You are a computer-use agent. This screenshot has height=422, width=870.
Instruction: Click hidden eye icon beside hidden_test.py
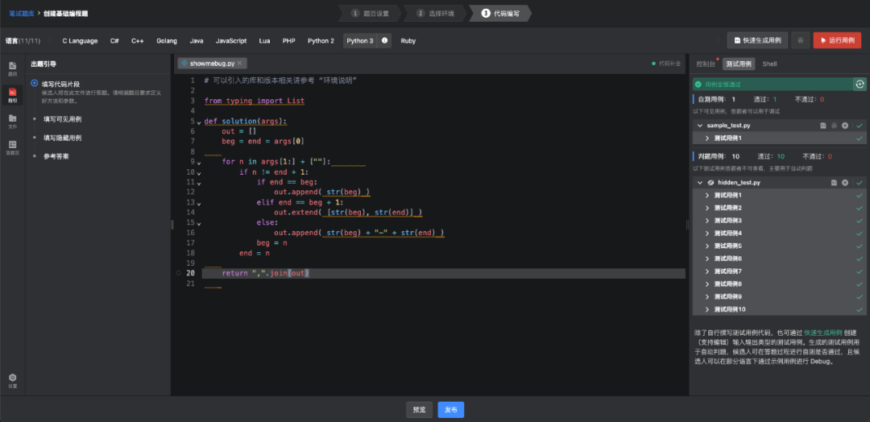(710, 183)
